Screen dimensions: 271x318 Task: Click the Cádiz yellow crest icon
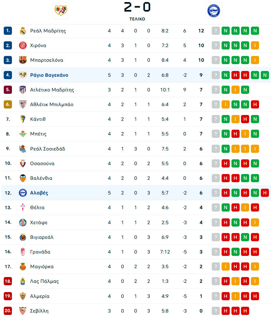[23, 119]
